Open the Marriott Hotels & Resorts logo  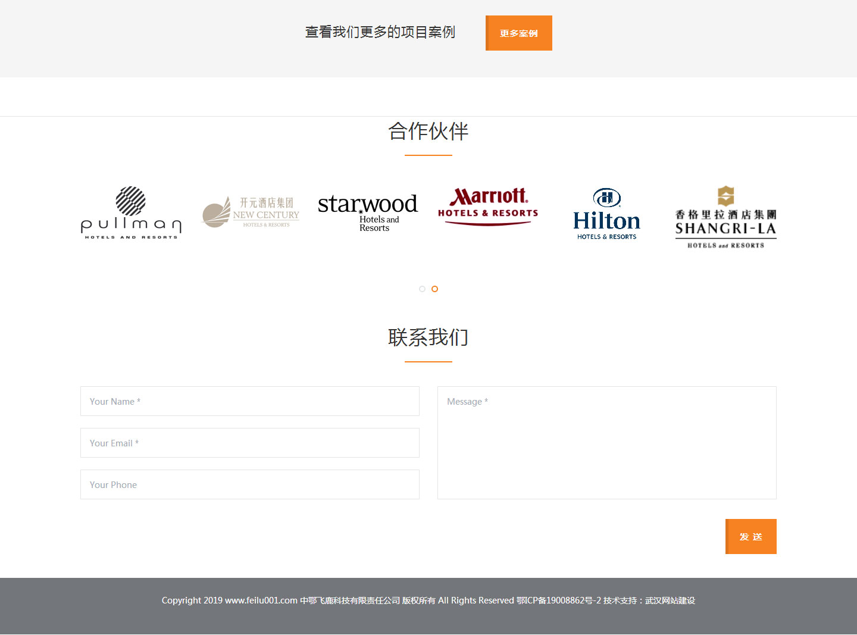[x=488, y=207]
